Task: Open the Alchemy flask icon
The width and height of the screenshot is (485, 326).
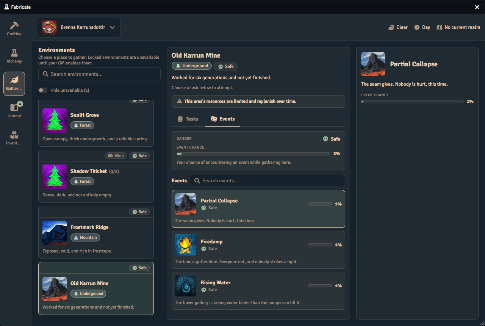Action: (14, 52)
